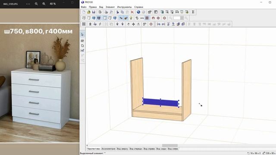Image resolution: width=276 pixels, height=155 pixels.
Task: Click the move cross-arrows icon
Action: coord(133,24)
